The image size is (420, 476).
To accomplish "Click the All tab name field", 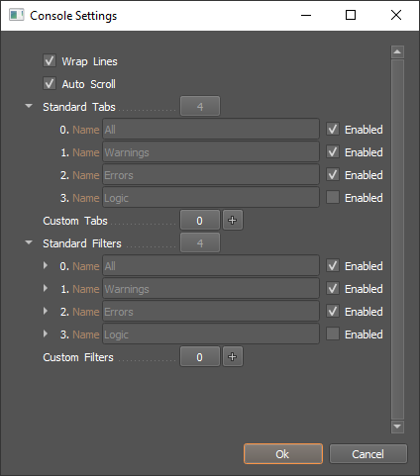I will pyautogui.click(x=211, y=129).
